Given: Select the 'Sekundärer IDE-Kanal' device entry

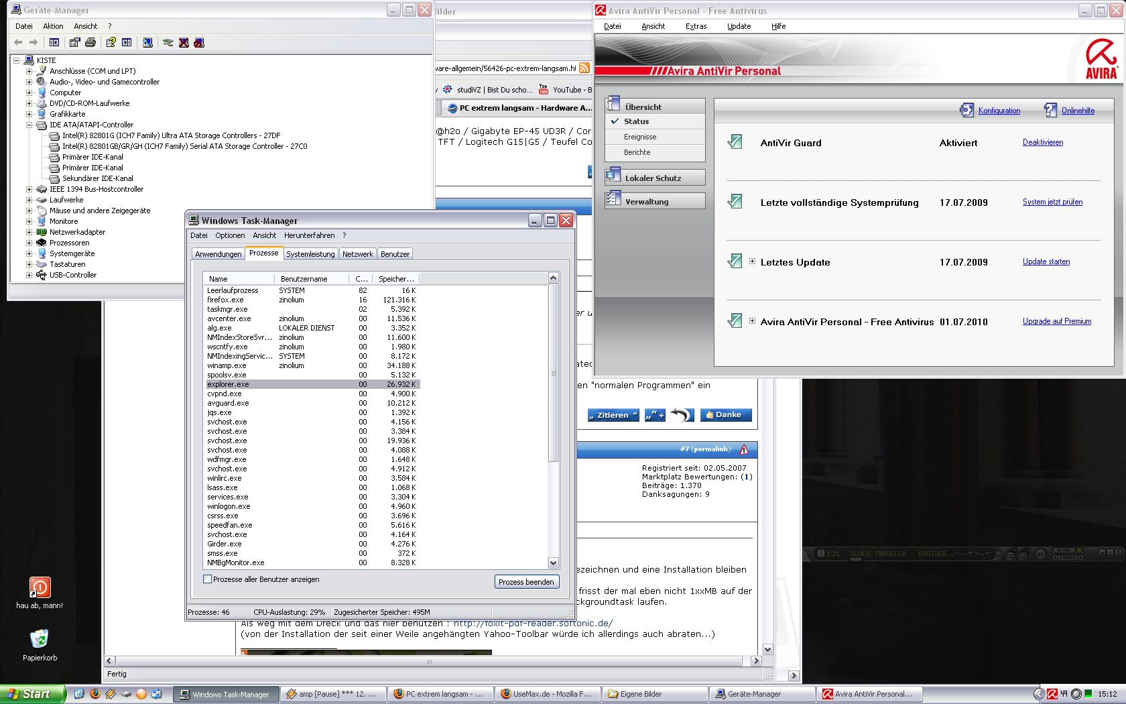Looking at the screenshot, I should [x=97, y=178].
